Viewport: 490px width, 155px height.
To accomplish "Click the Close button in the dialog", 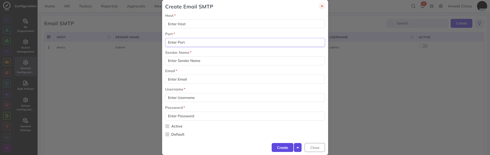I will 315,148.
